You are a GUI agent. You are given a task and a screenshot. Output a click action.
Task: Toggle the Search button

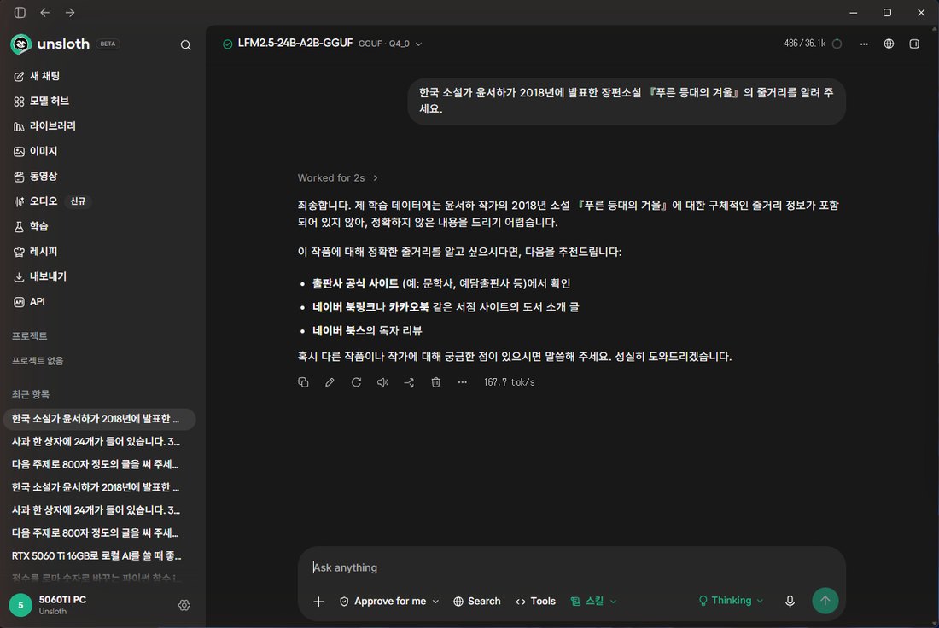[477, 602]
